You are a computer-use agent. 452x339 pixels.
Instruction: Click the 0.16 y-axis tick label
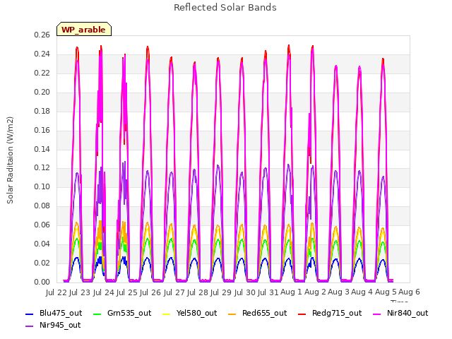[42, 130]
